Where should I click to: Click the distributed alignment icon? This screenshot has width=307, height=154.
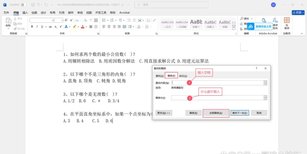[x=124, y=27]
